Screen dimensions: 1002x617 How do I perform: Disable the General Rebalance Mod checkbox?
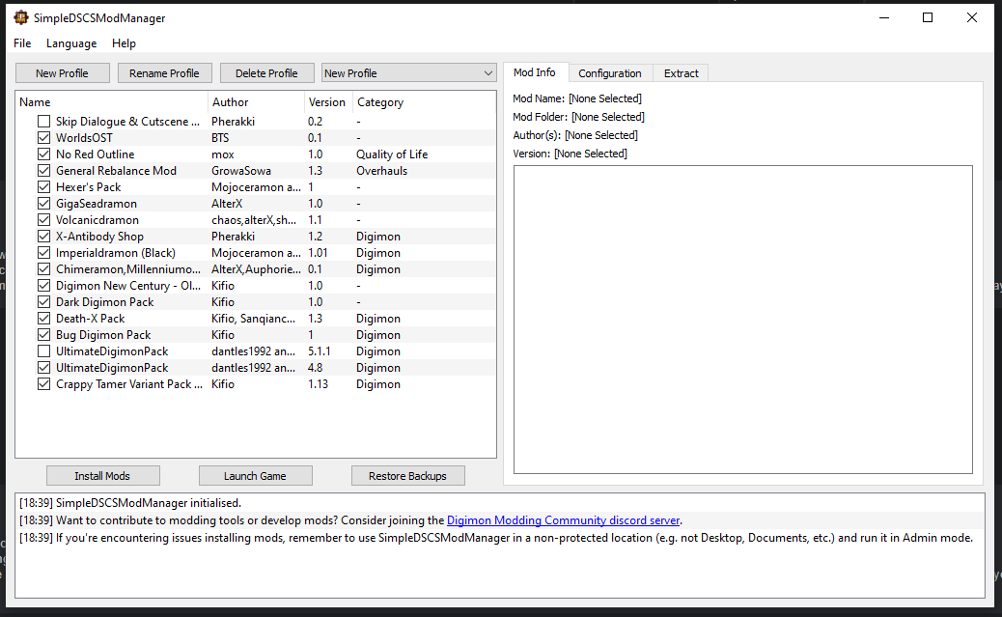pos(43,170)
